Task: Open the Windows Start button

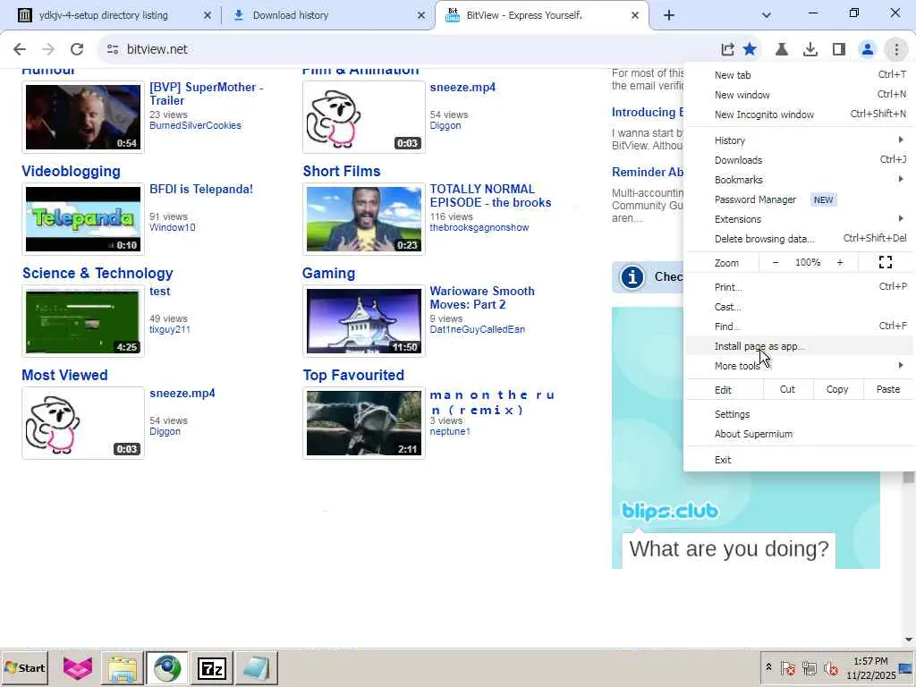Action: click(25, 667)
